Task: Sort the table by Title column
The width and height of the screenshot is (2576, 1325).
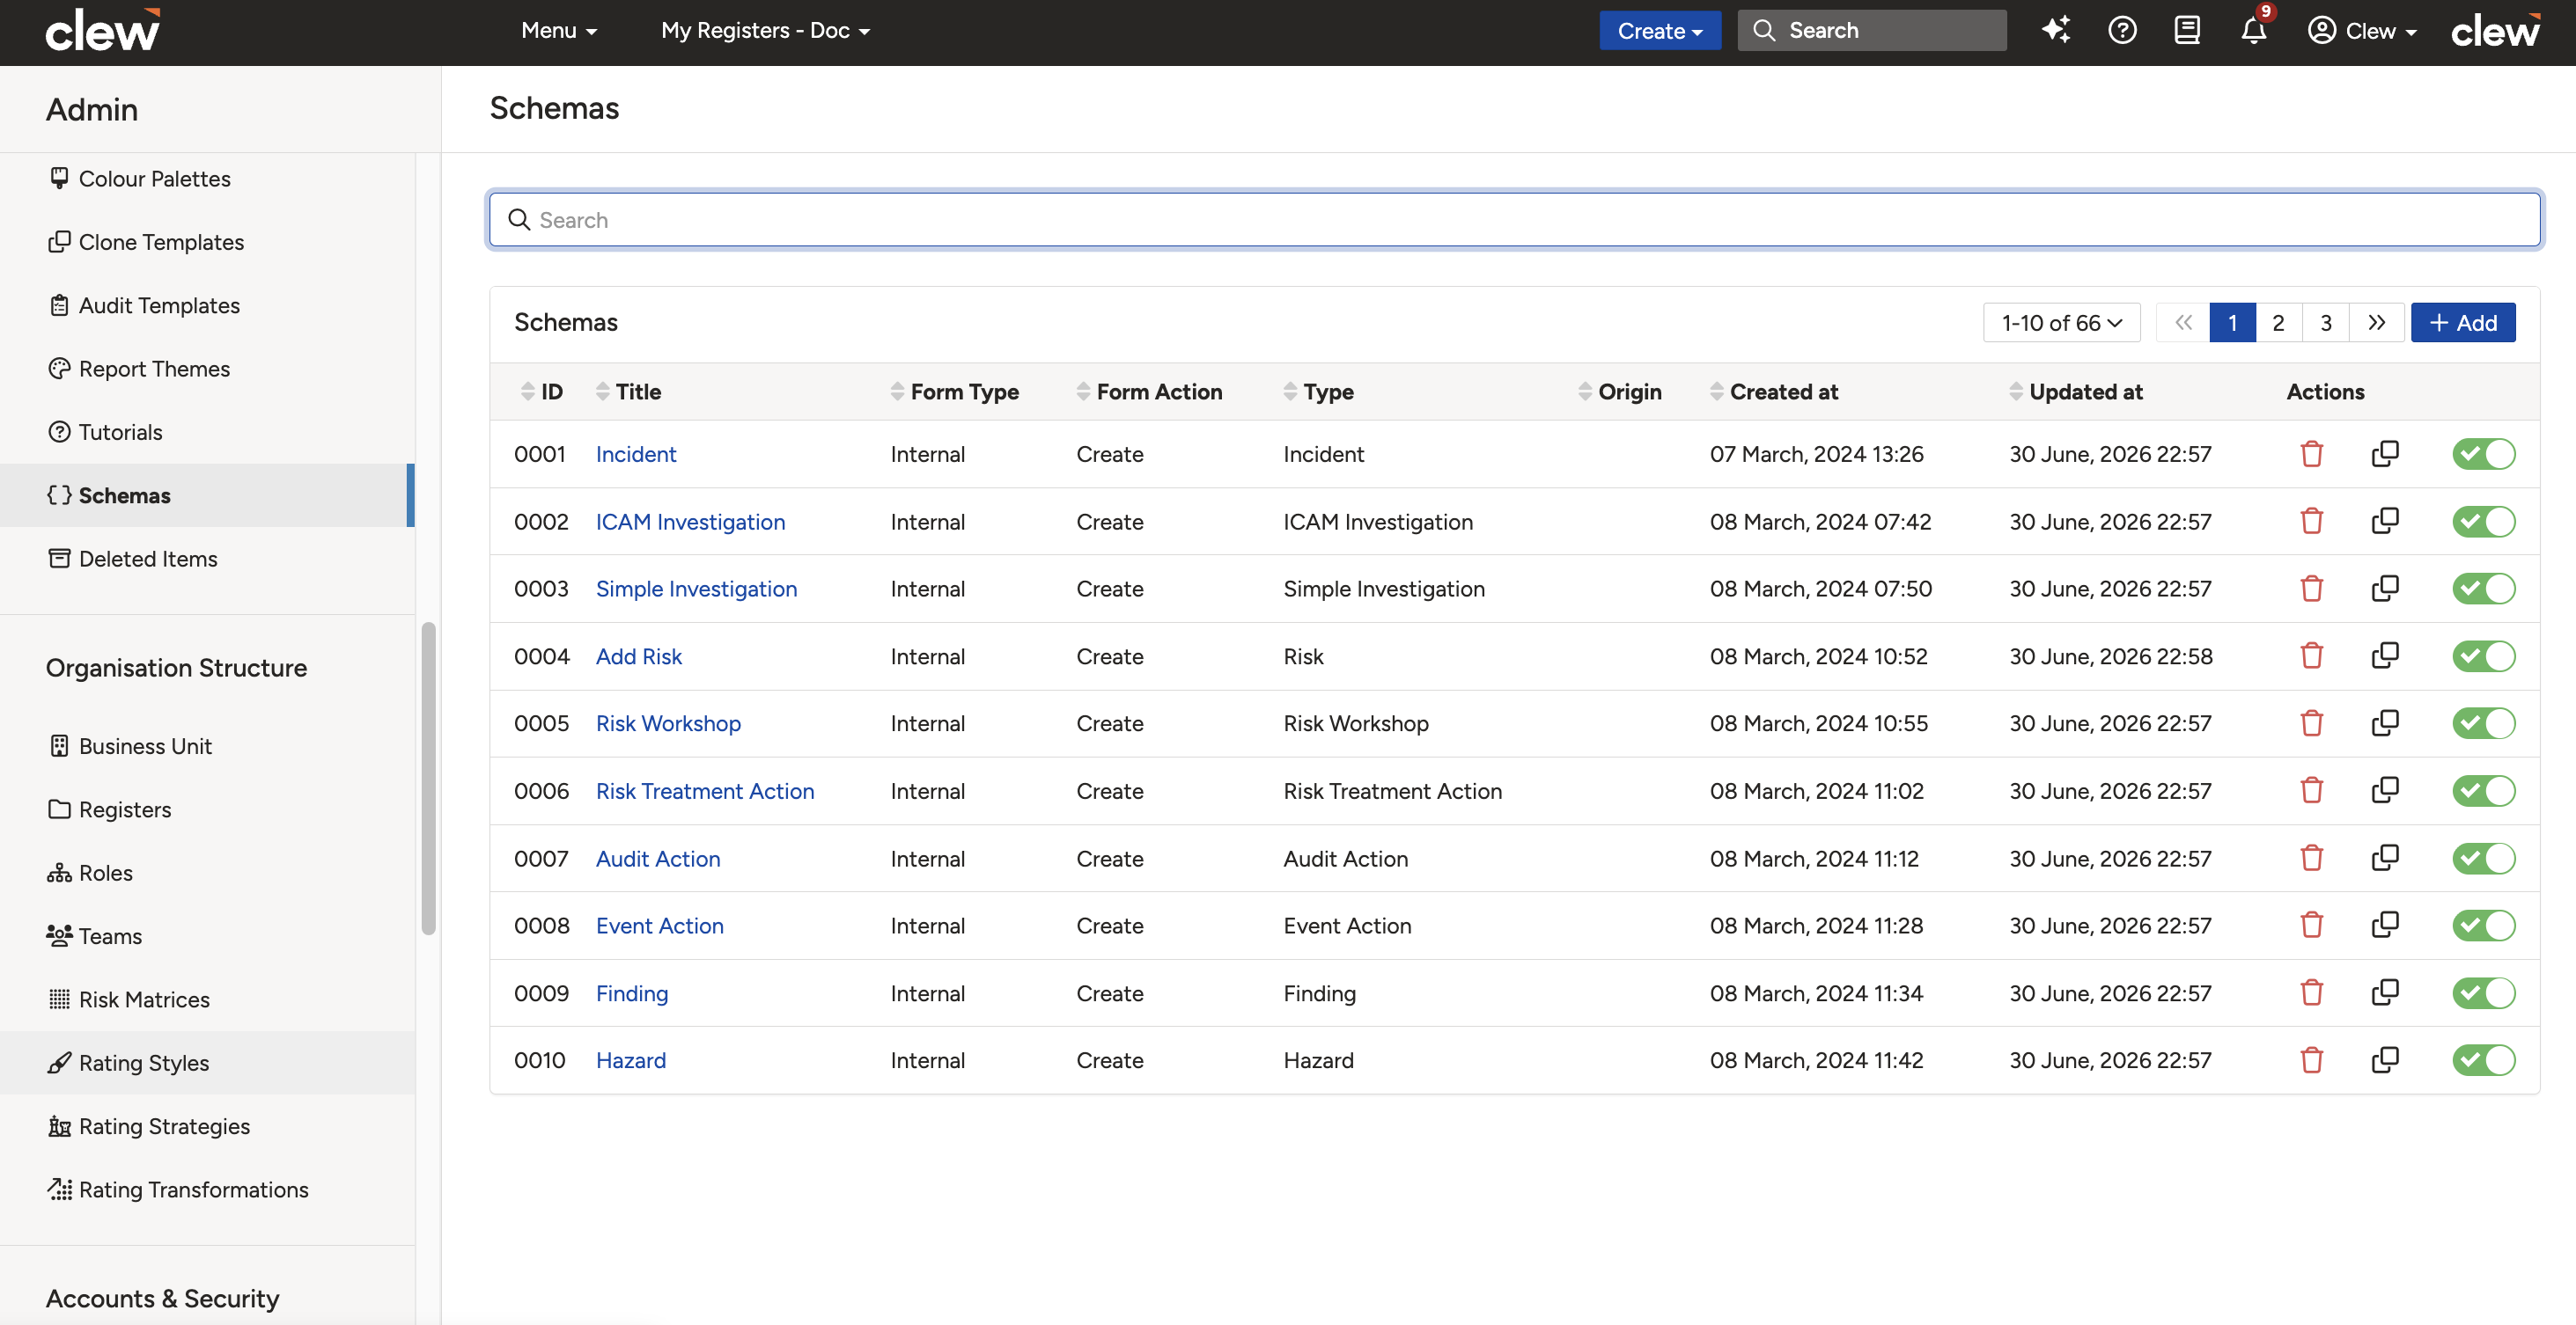Action: click(x=628, y=392)
